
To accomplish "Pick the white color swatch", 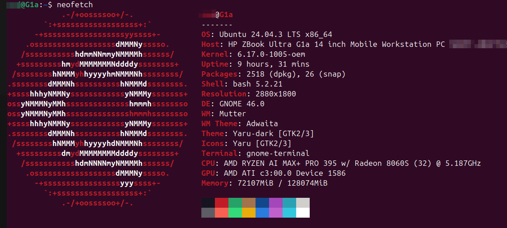I will pyautogui.click(x=303, y=213).
